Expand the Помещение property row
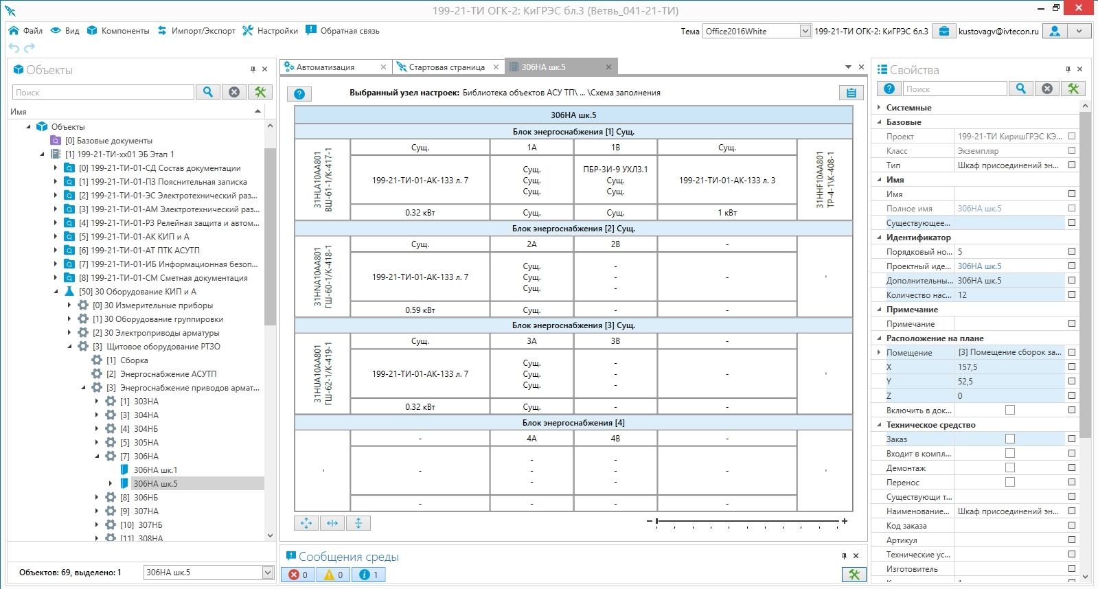1098x589 pixels. pyautogui.click(x=879, y=352)
